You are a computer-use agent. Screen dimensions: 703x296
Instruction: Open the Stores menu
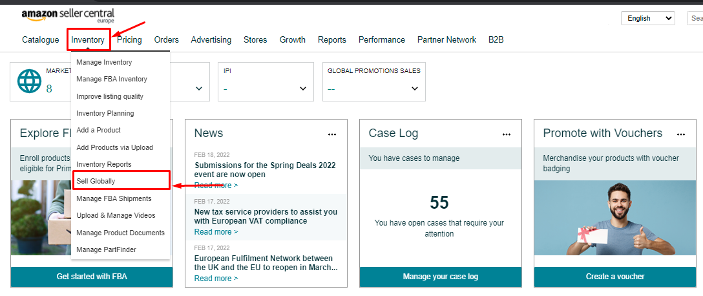[x=255, y=40]
